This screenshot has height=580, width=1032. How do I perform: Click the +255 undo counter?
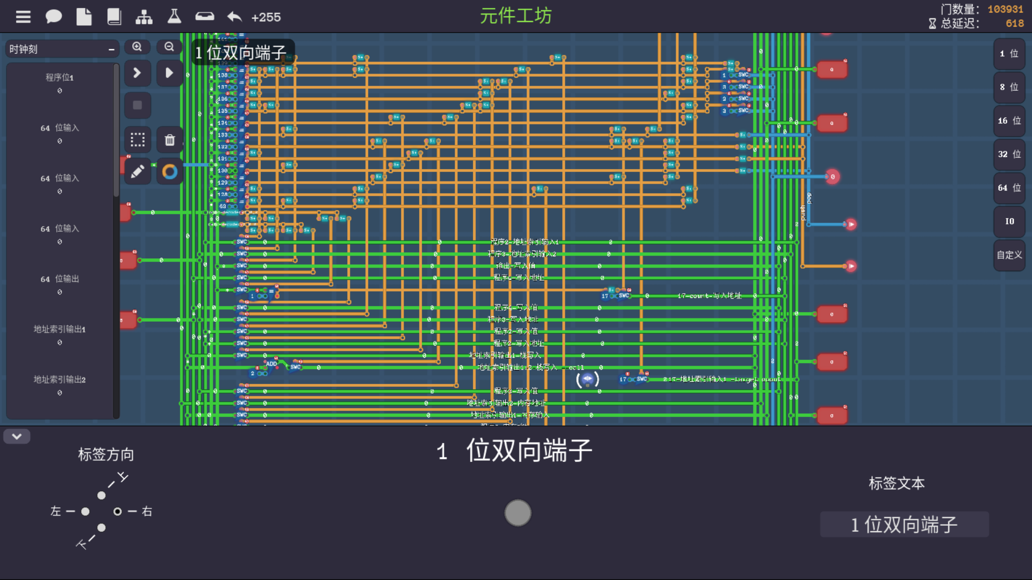266,17
